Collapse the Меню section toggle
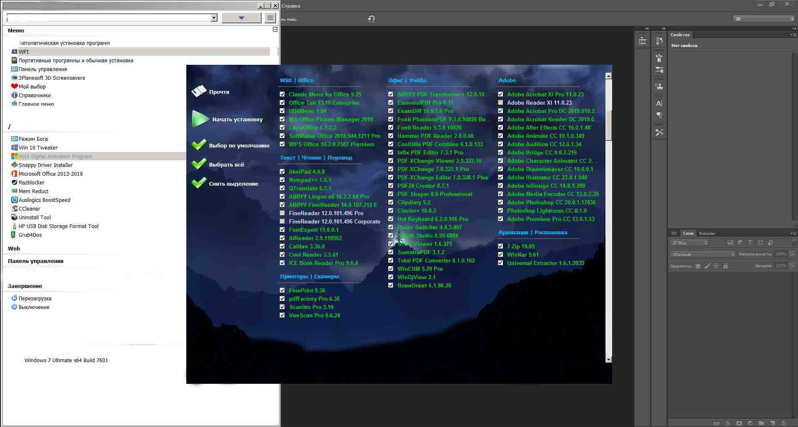 pos(275,29)
